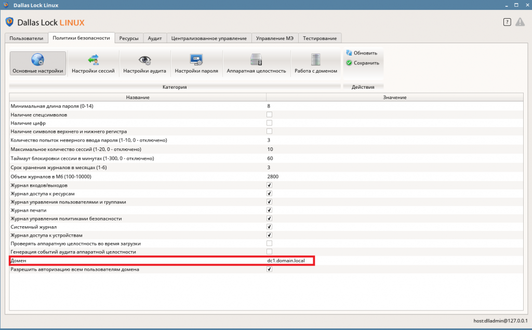
Task: Click the Обновить refresh icon
Action: tap(349, 53)
